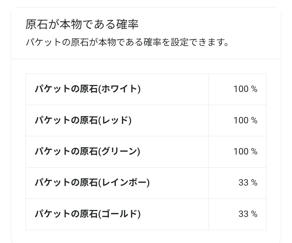Click the % symbol in the ゴールド row
Screen dimensions: 292x243
254,214
